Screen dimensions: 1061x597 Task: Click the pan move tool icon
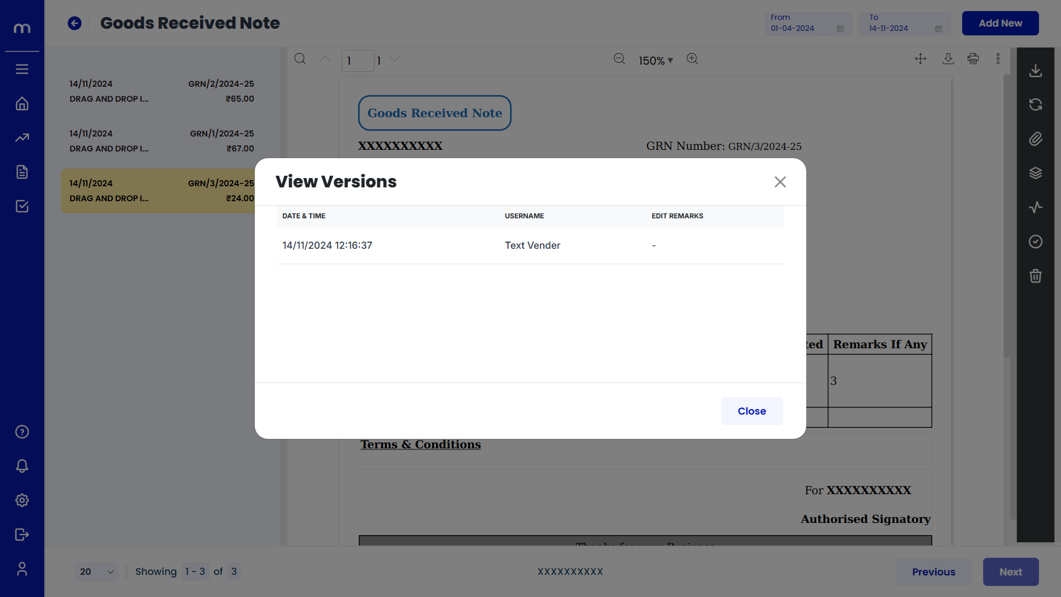(x=921, y=59)
